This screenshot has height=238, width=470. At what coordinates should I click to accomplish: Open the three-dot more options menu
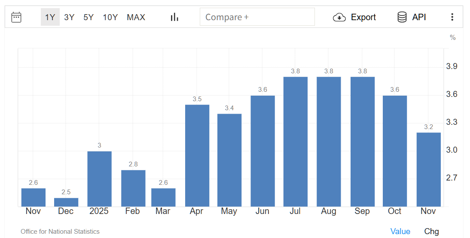click(x=452, y=17)
